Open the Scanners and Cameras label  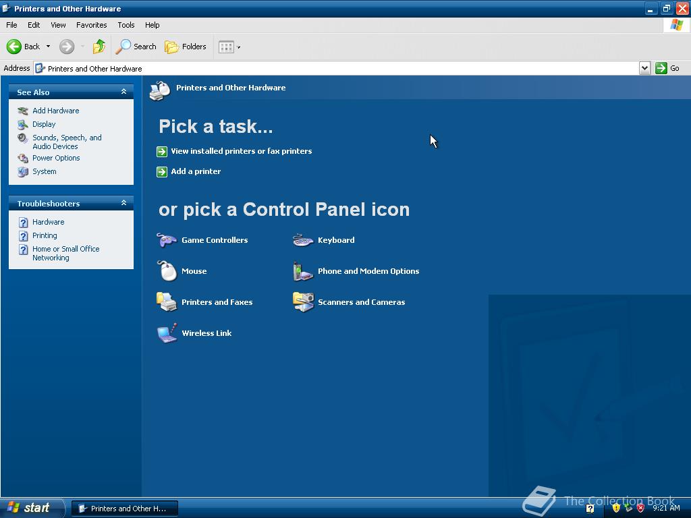pyautogui.click(x=362, y=302)
